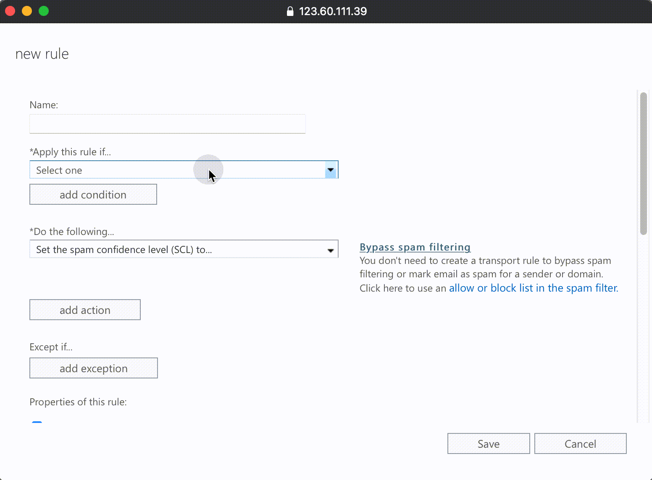
Task: Click the add condition button
Action: point(93,195)
